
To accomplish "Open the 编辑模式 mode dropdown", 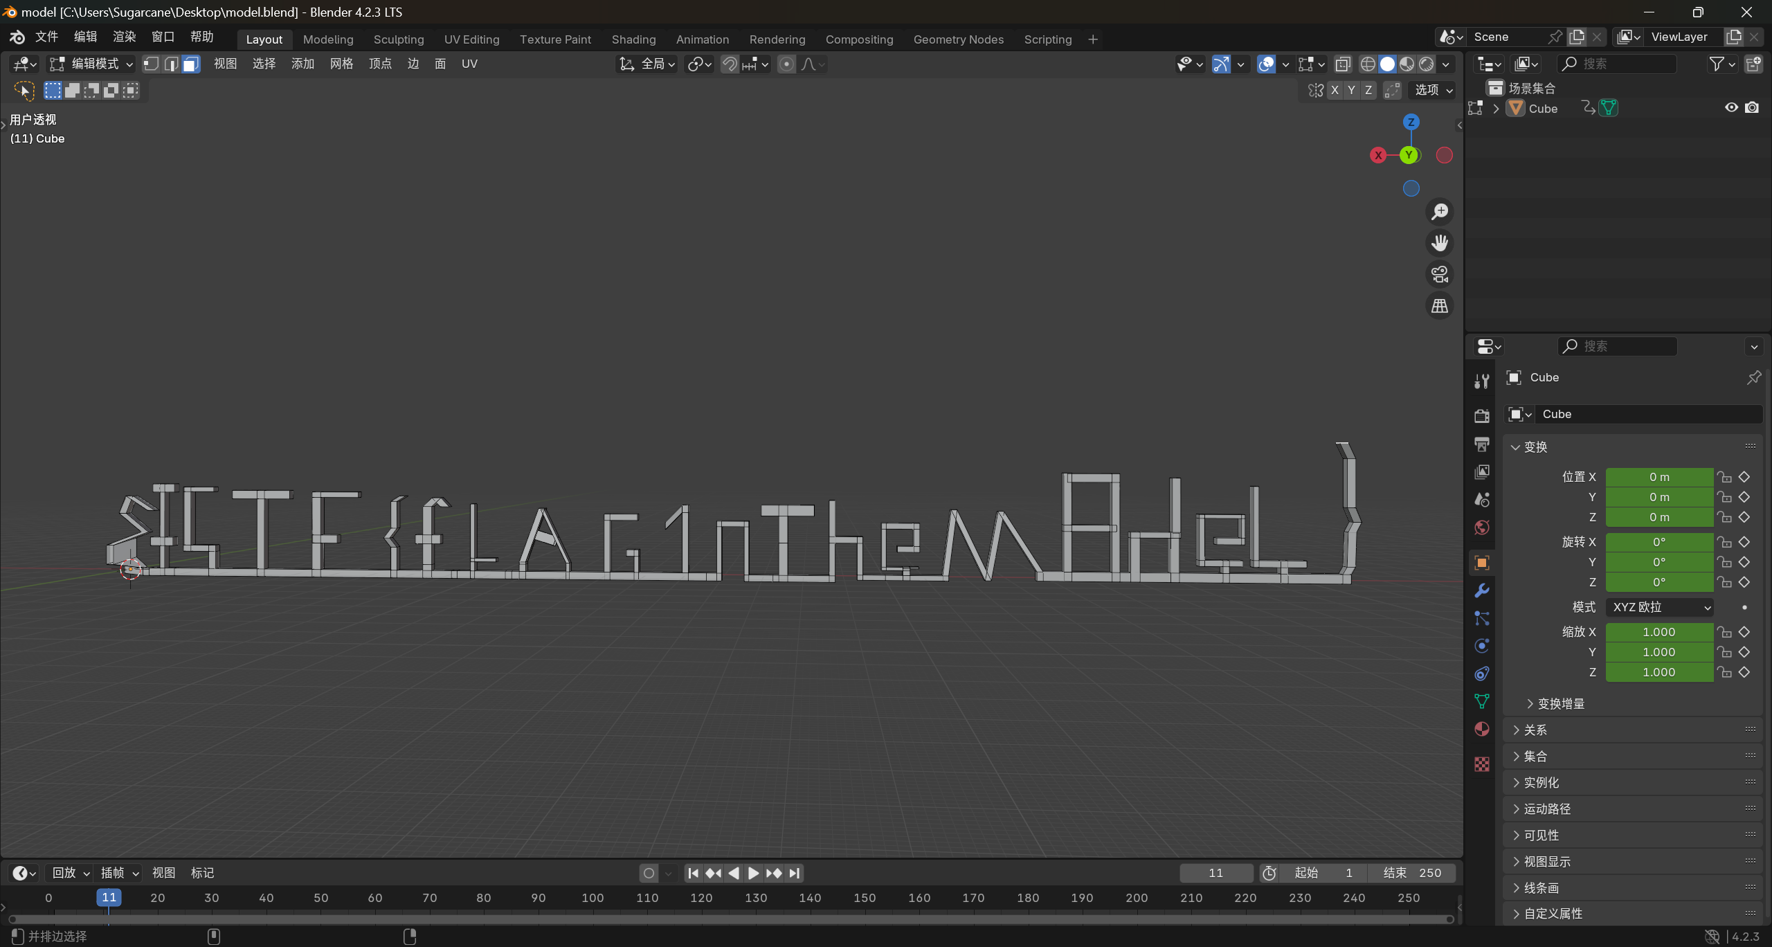I will click(91, 64).
